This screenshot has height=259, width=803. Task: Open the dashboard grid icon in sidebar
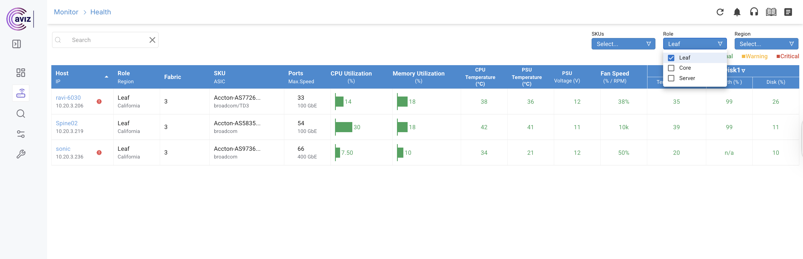coord(20,73)
